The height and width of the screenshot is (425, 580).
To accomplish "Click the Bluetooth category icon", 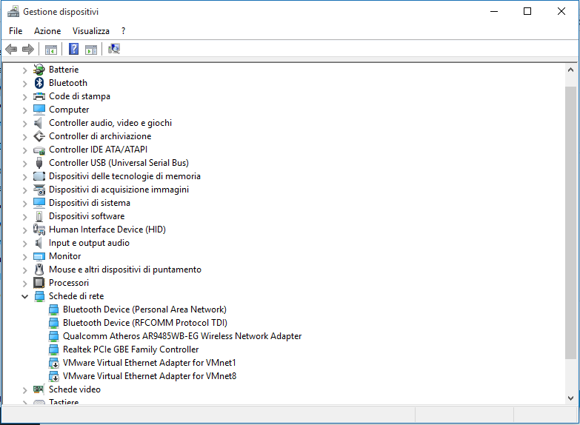I will click(39, 83).
